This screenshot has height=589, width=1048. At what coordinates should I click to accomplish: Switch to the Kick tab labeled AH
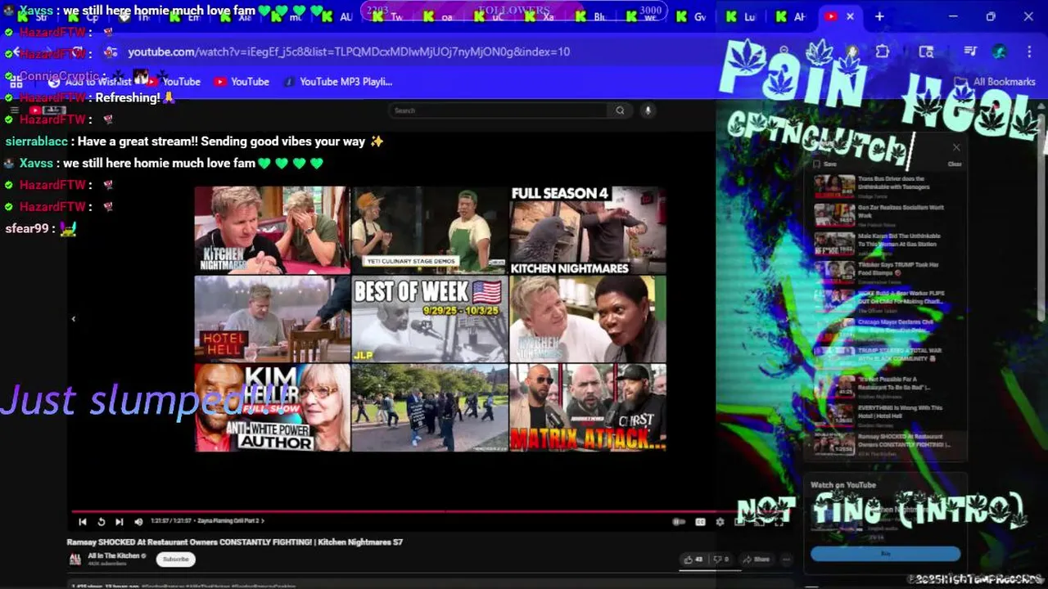(x=790, y=16)
